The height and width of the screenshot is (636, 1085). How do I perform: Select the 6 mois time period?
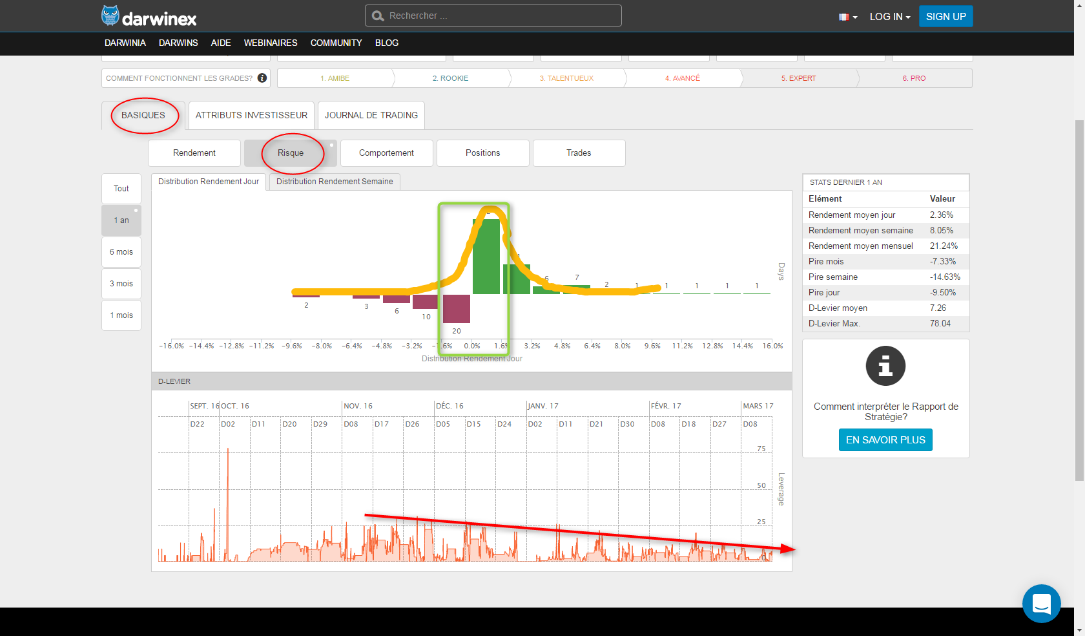(121, 252)
